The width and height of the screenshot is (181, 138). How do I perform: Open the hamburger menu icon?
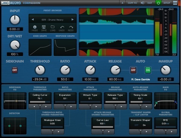(x=175, y=3)
